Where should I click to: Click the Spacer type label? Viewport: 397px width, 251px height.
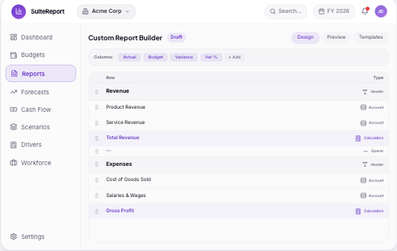377,151
